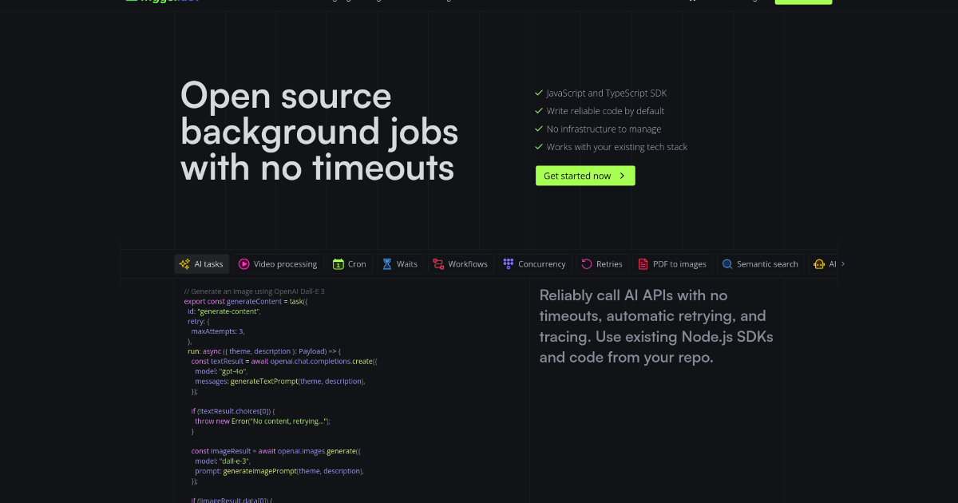Image resolution: width=958 pixels, height=503 pixels.
Task: Select the Cron calendar icon
Action: pyautogui.click(x=339, y=263)
